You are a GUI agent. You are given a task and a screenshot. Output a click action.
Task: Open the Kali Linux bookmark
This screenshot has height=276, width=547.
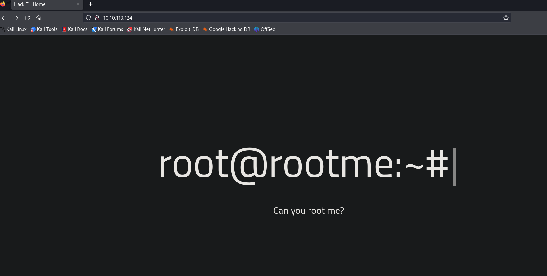[14, 29]
